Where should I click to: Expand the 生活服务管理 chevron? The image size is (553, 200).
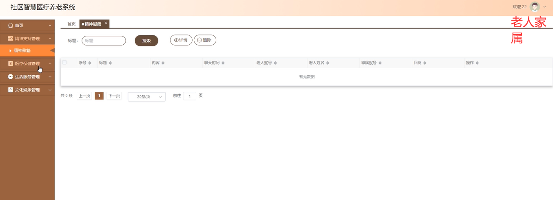tap(50, 77)
